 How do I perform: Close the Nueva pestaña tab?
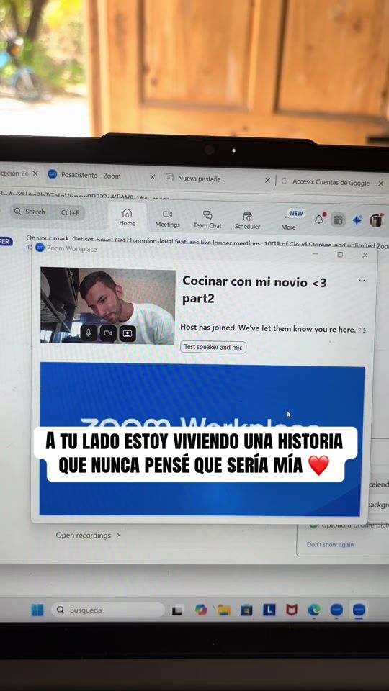point(267,180)
